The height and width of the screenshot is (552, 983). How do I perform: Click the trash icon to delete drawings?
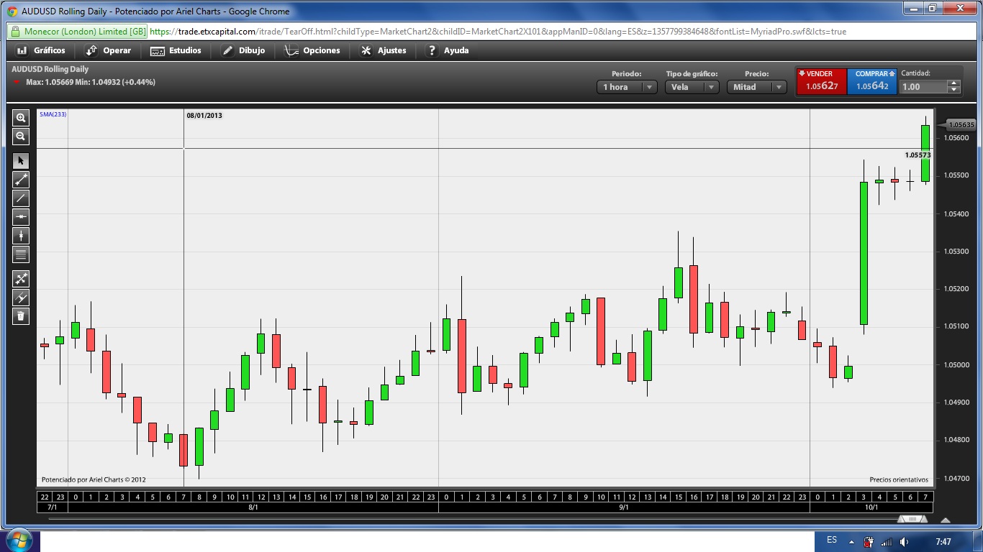[21, 316]
